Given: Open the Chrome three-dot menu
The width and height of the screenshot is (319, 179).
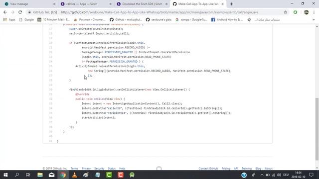Looking at the screenshot, I should pos(314,12).
